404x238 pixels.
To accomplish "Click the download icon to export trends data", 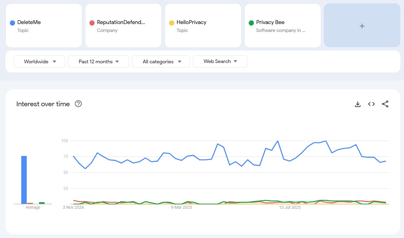I will [357, 104].
